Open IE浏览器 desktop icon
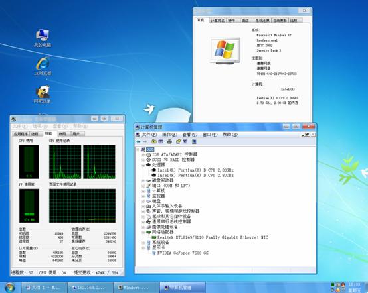This screenshot has height=293, width=368. 43,66
